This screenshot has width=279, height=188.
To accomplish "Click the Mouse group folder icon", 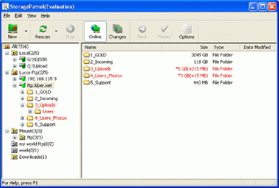I will pyautogui.click(x=14, y=131).
